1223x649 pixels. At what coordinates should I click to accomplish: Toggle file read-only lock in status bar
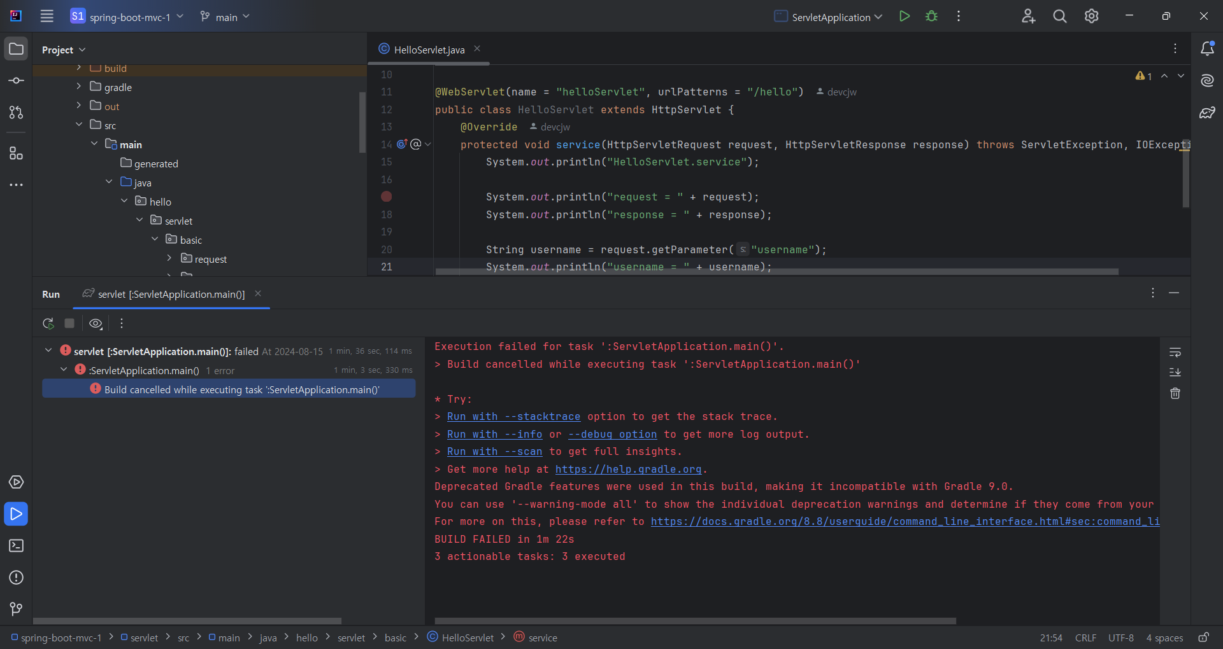(x=1204, y=638)
